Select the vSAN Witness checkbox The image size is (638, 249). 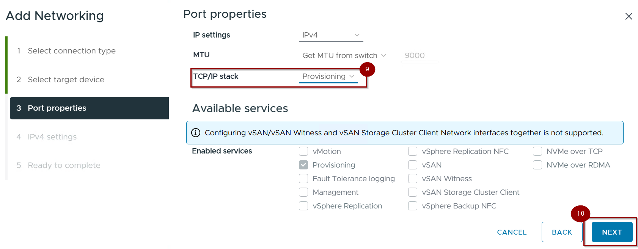coord(413,179)
